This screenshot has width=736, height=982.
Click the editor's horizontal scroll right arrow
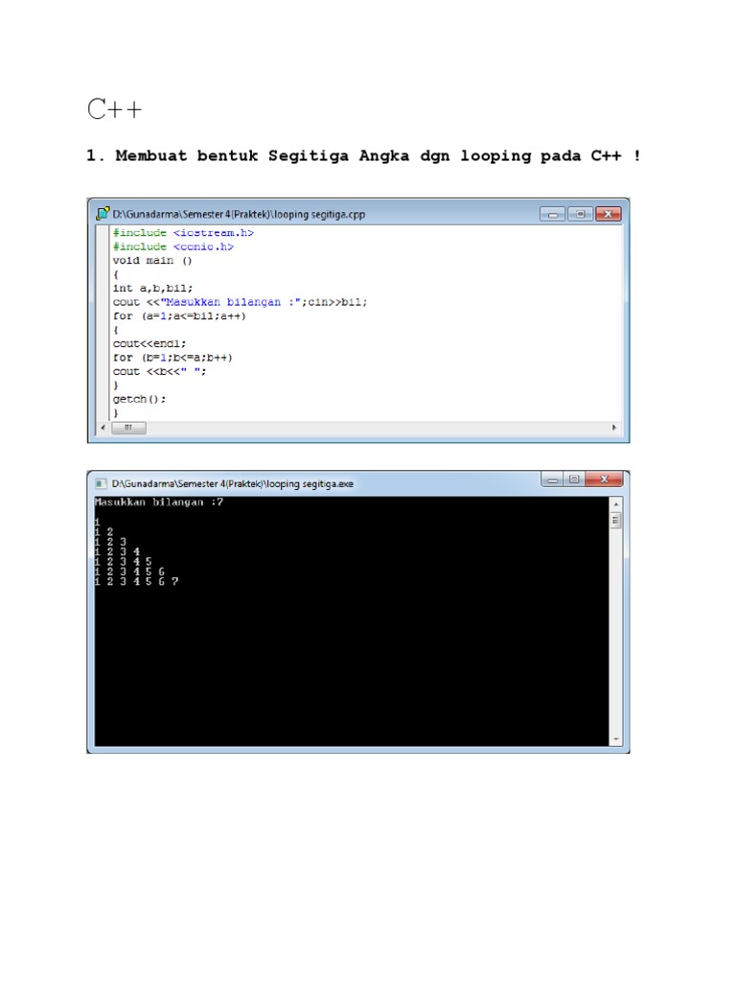614,428
